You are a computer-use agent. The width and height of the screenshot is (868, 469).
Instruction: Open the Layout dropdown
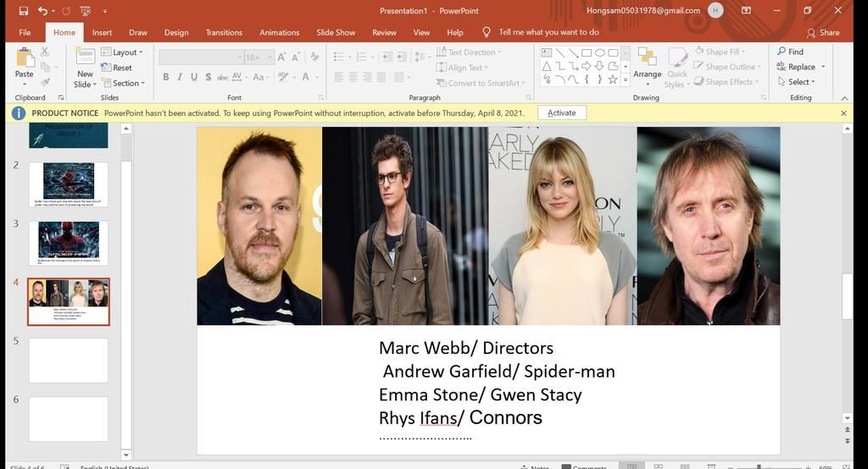(x=122, y=52)
